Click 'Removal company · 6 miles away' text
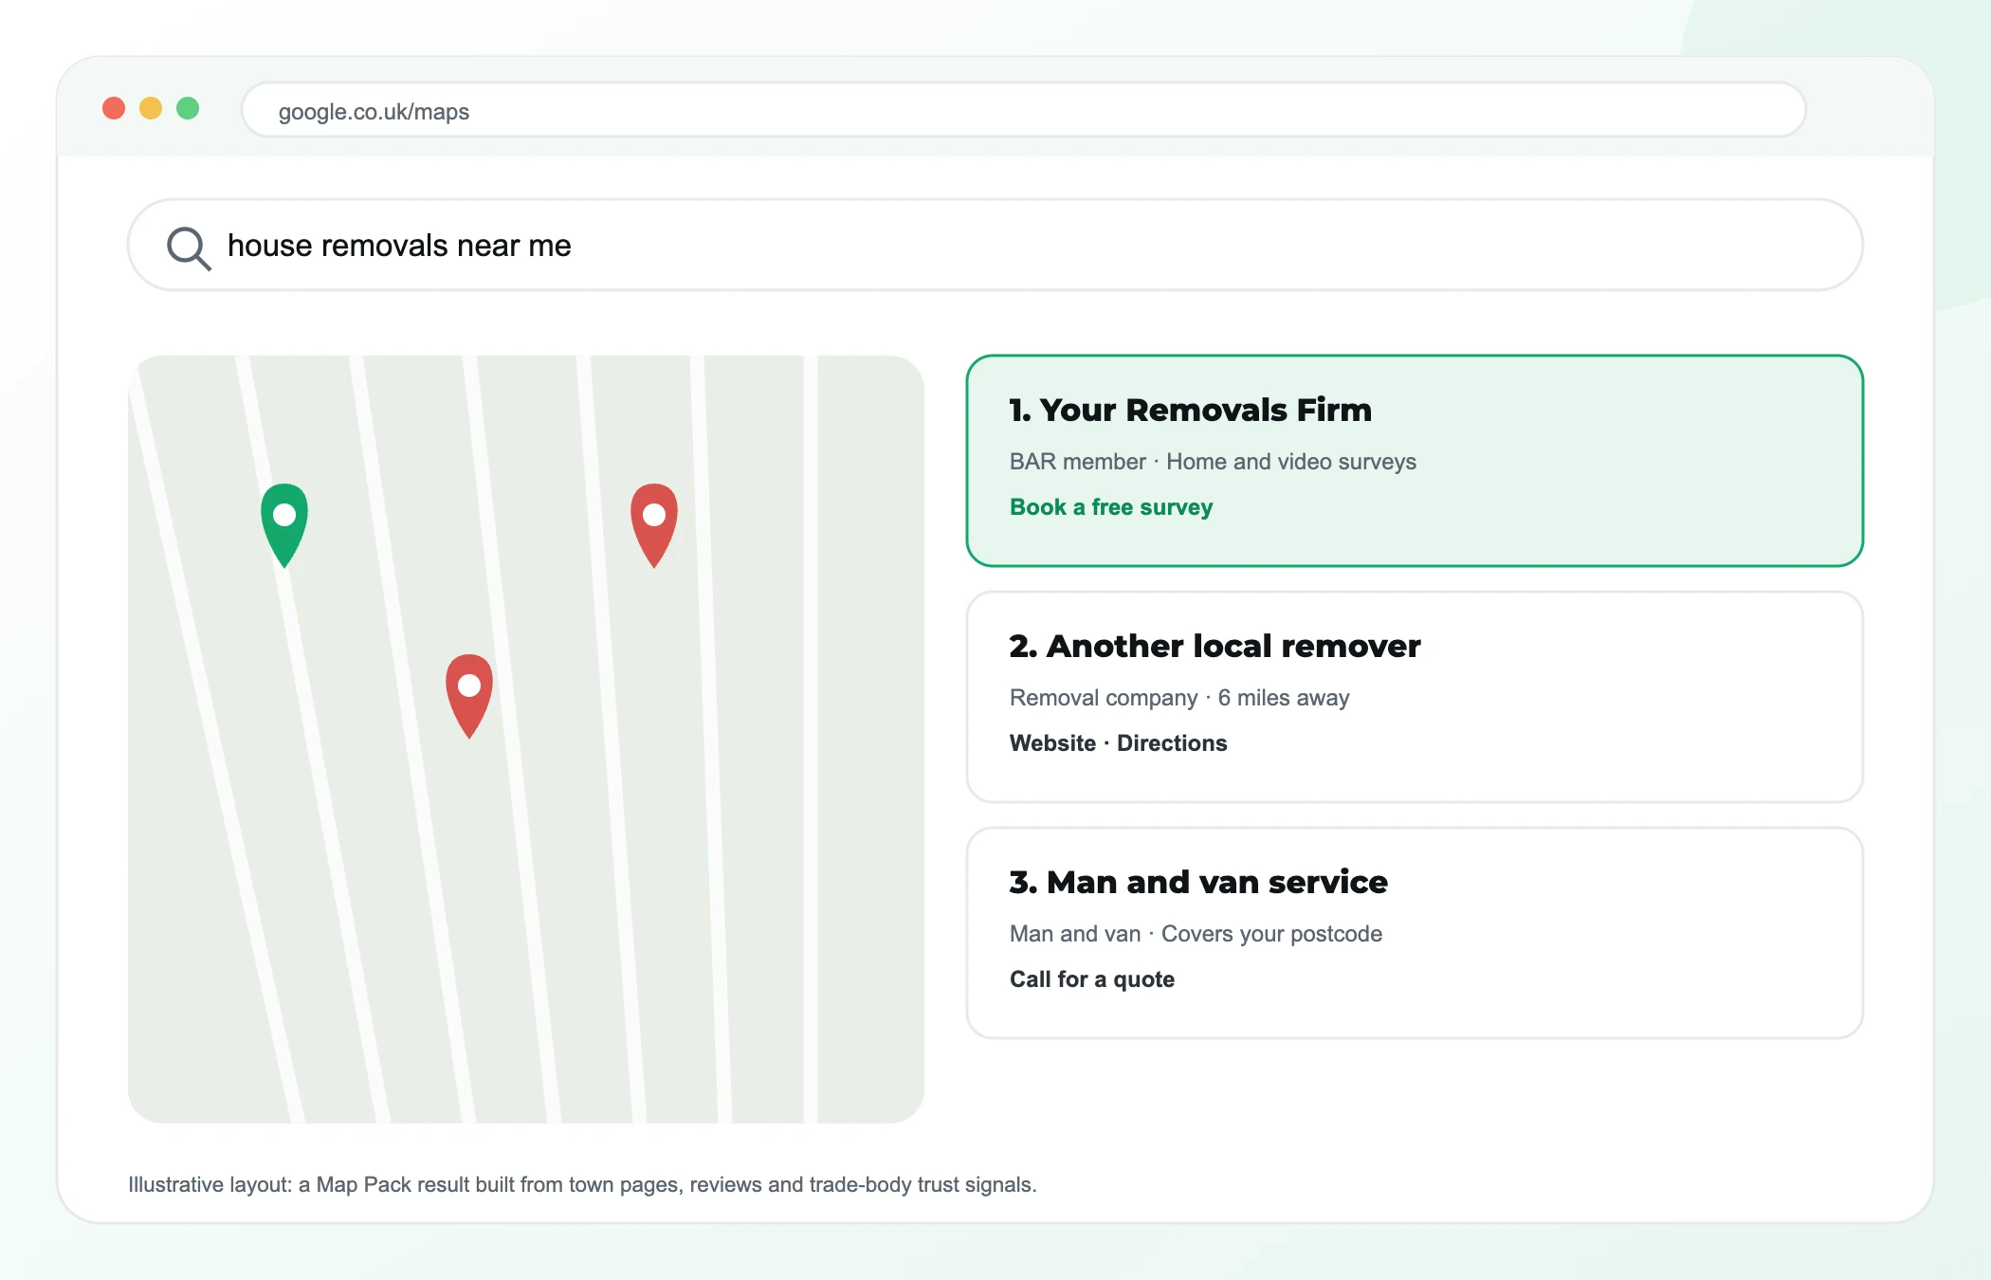Image resolution: width=1991 pixels, height=1280 pixels. (x=1179, y=698)
